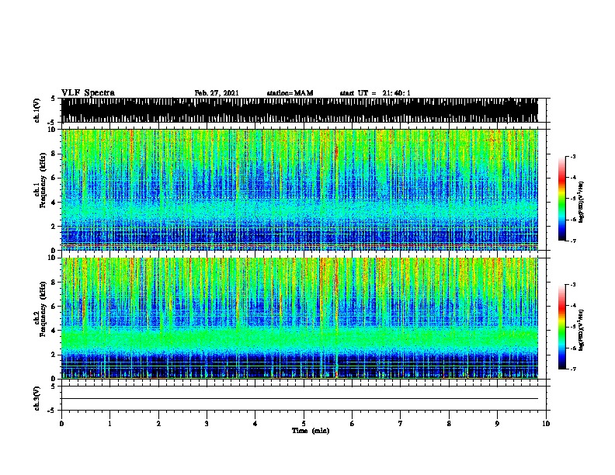Click the '9' tick on the time axis
615x475 pixels.
(497, 424)
